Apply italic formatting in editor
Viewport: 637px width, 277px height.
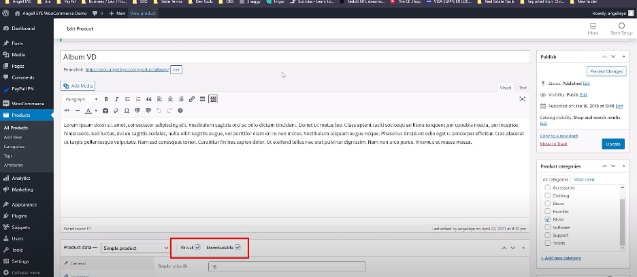click(x=116, y=99)
